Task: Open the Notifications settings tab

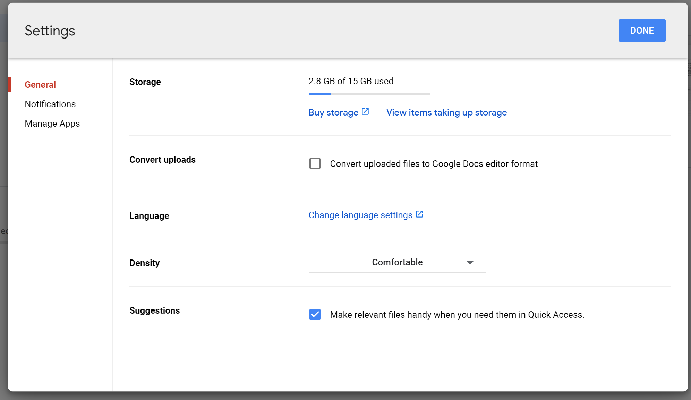Action: point(50,104)
